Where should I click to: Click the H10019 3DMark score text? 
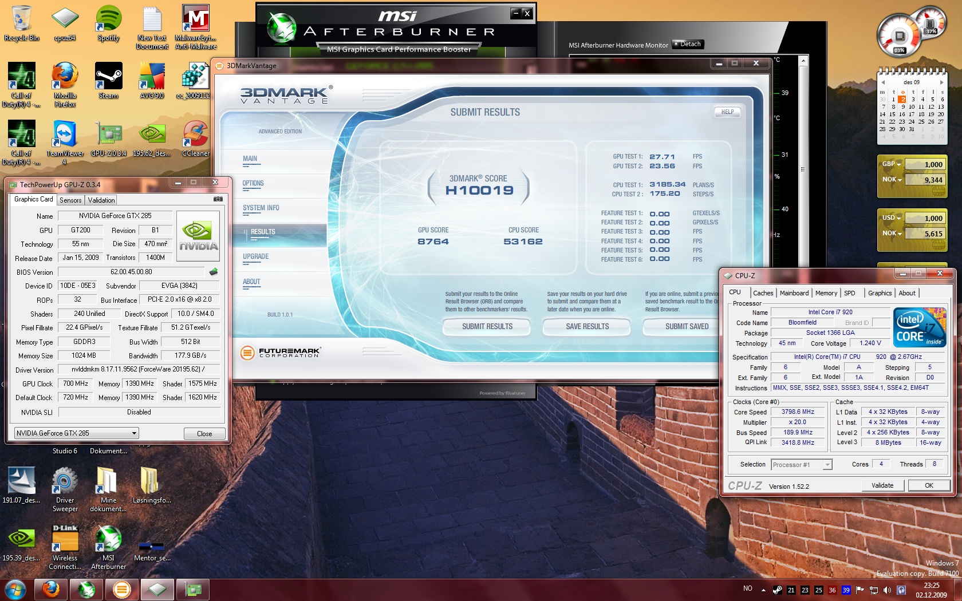coord(479,190)
